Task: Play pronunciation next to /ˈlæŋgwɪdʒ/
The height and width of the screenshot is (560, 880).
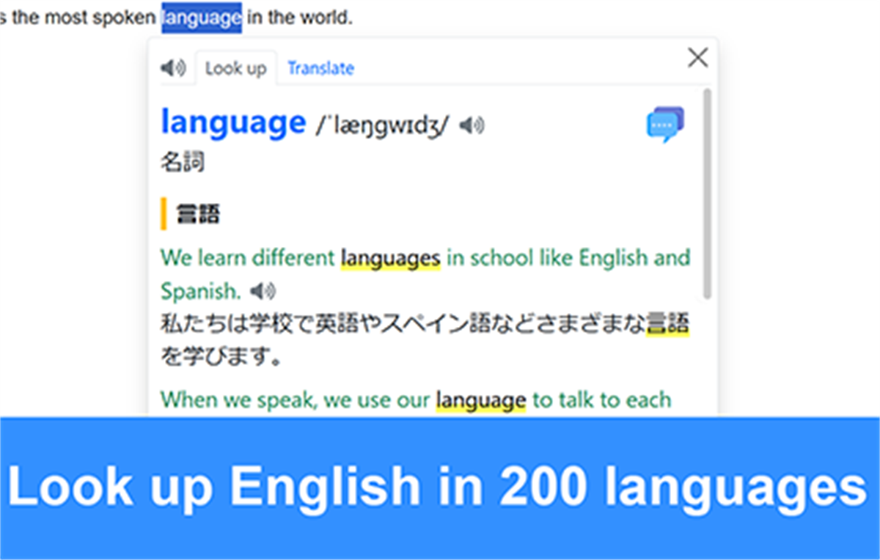Action: [472, 126]
